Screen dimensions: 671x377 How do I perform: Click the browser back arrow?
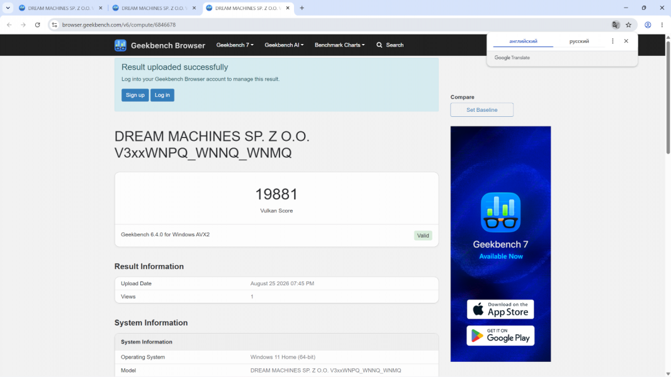pyautogui.click(x=9, y=25)
